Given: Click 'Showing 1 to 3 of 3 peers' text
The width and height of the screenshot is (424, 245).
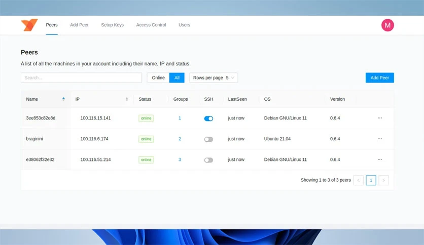Looking at the screenshot, I should 326,180.
